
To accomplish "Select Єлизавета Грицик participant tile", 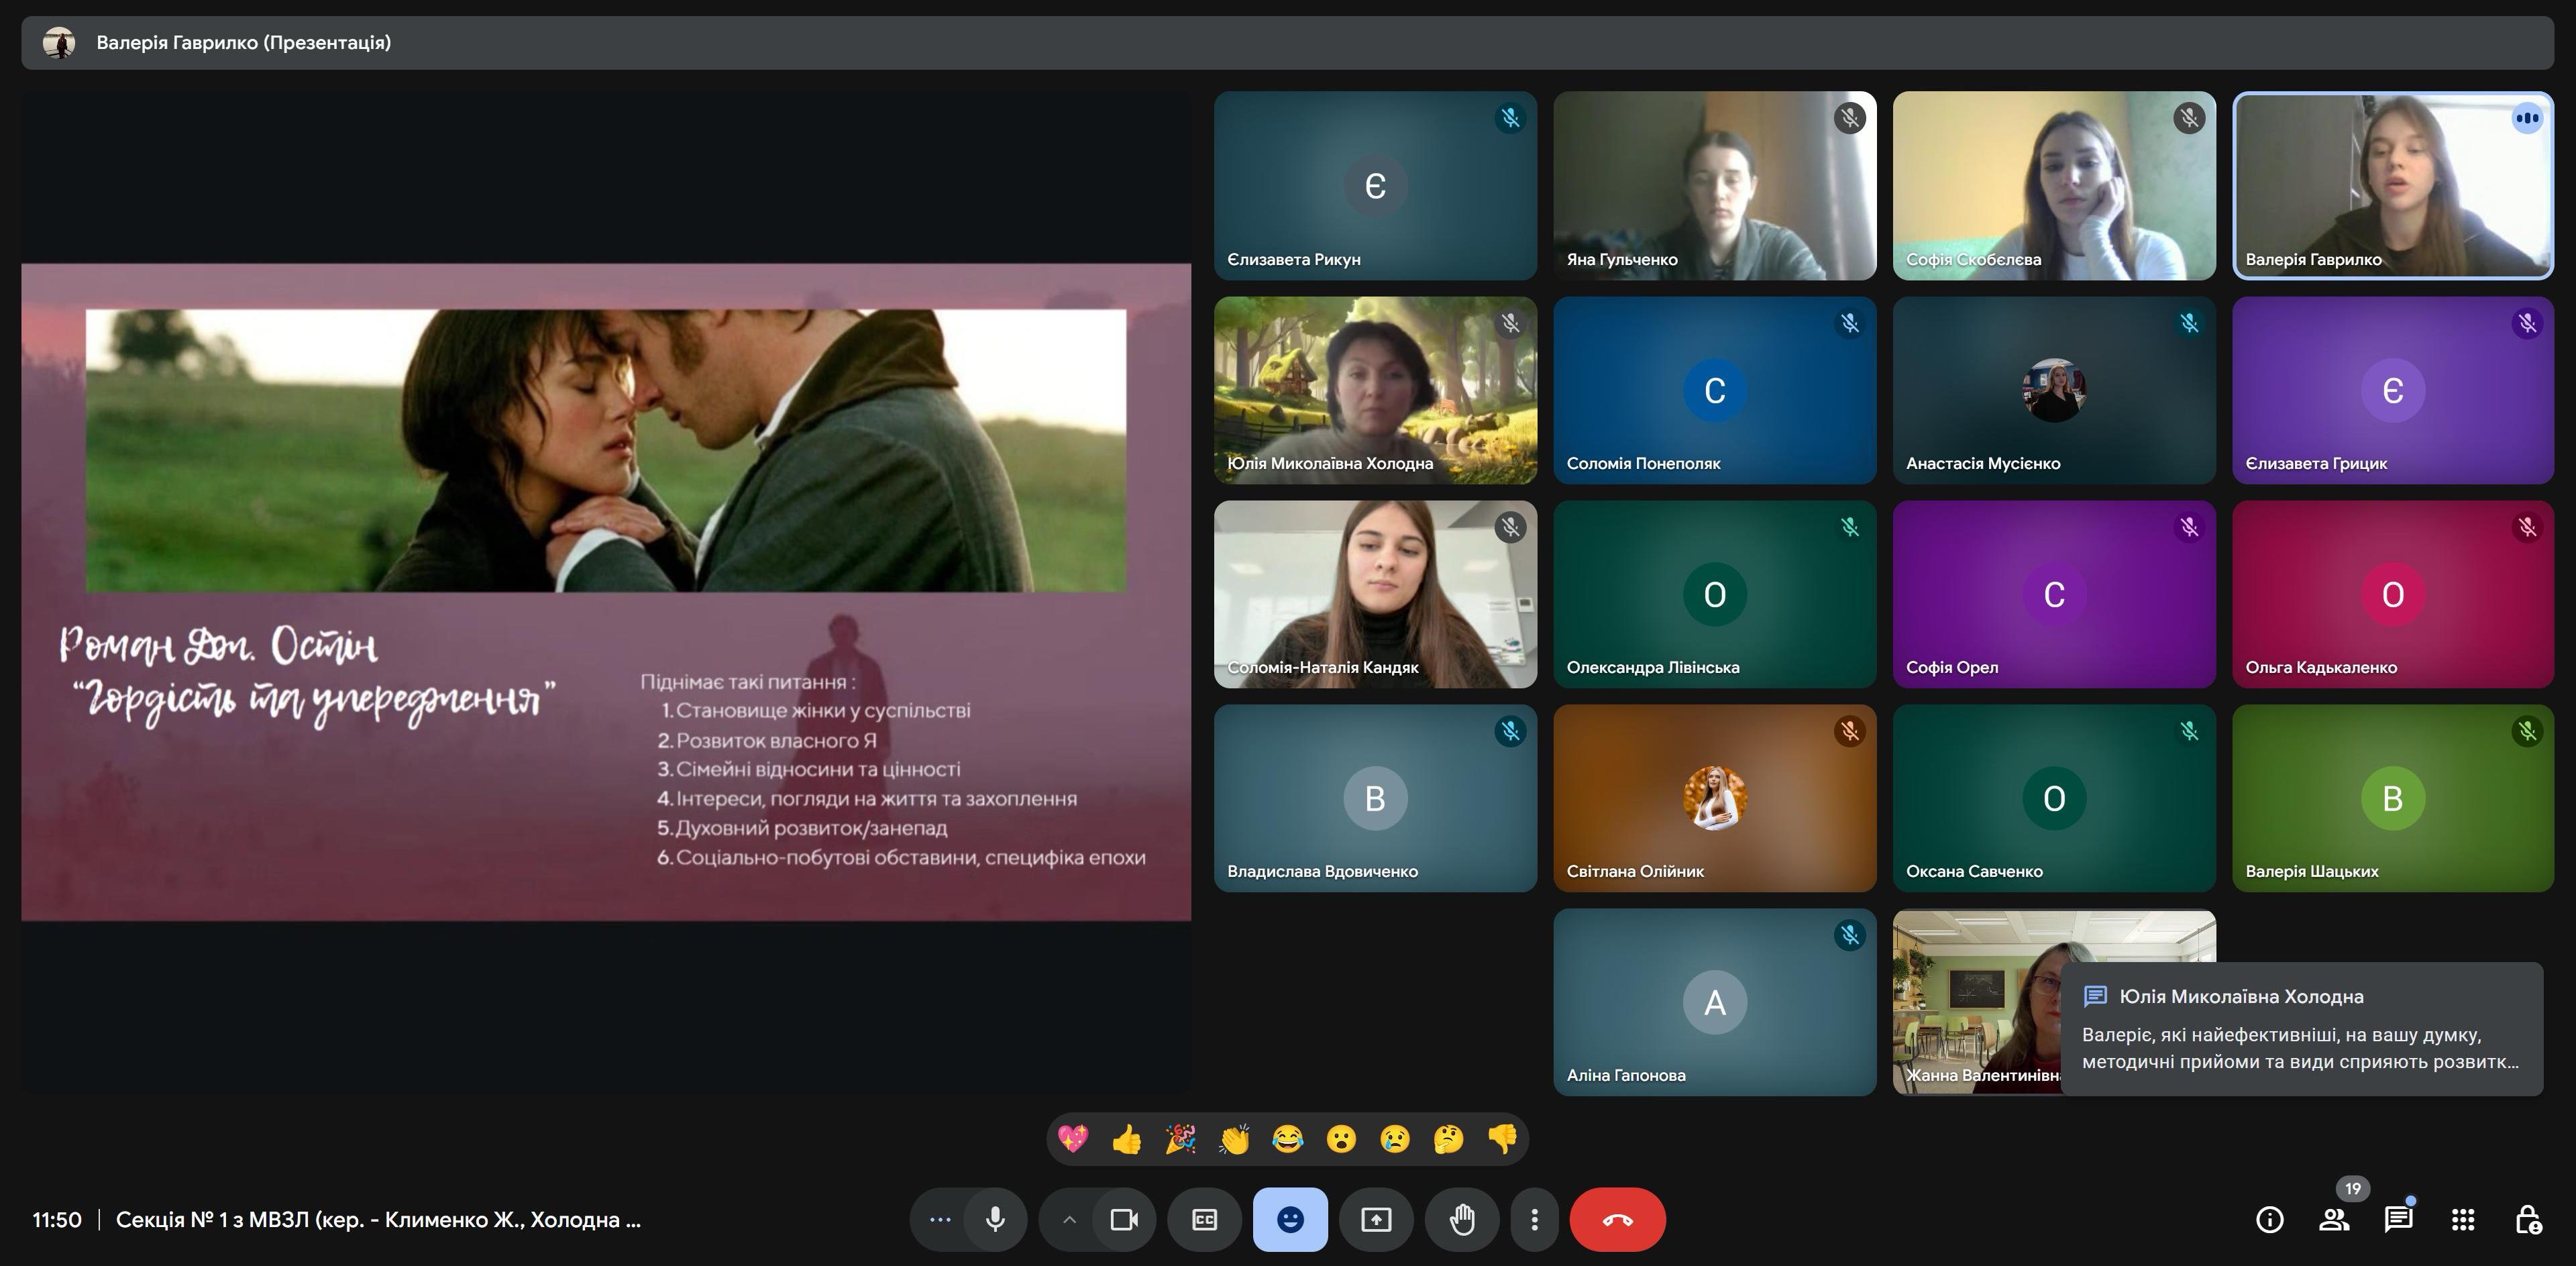I will pyautogui.click(x=2393, y=390).
